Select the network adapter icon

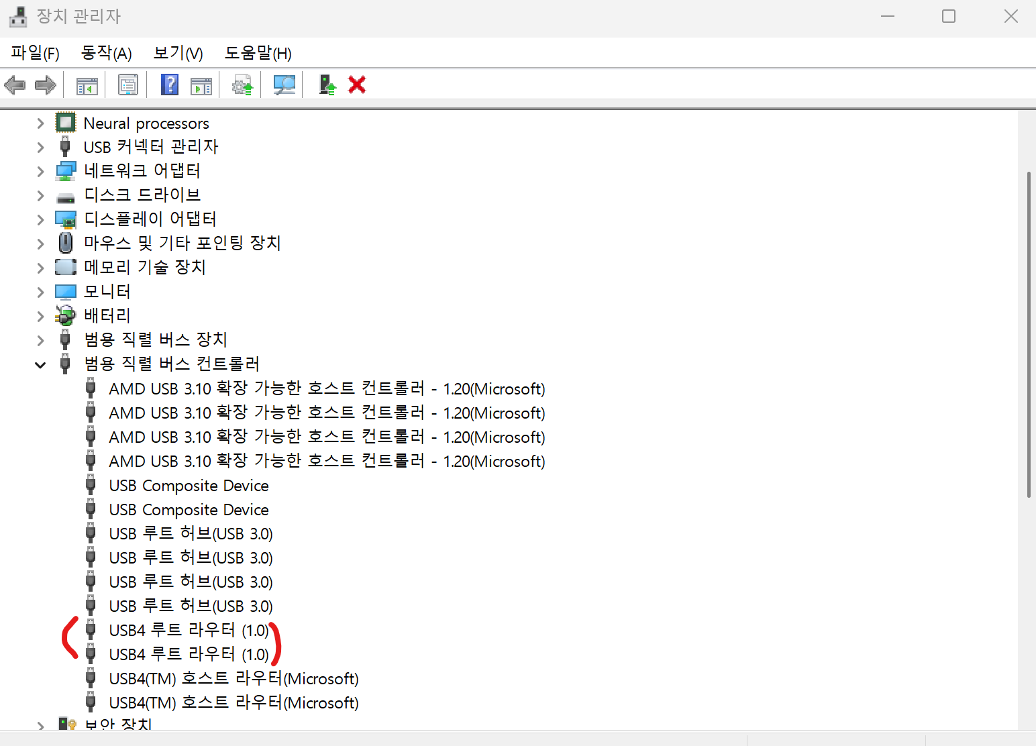click(x=66, y=171)
